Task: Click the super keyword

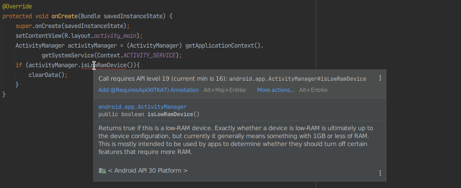Action: tap(23, 26)
